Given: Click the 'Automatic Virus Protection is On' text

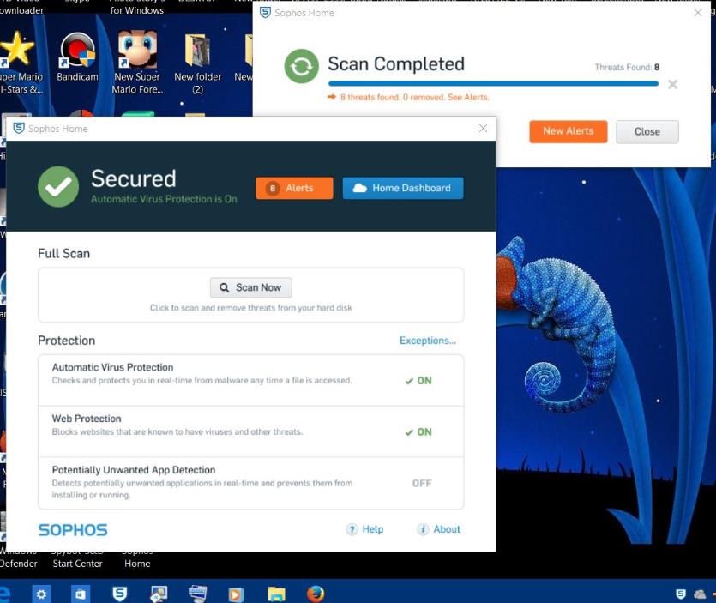Looking at the screenshot, I should click(x=164, y=199).
